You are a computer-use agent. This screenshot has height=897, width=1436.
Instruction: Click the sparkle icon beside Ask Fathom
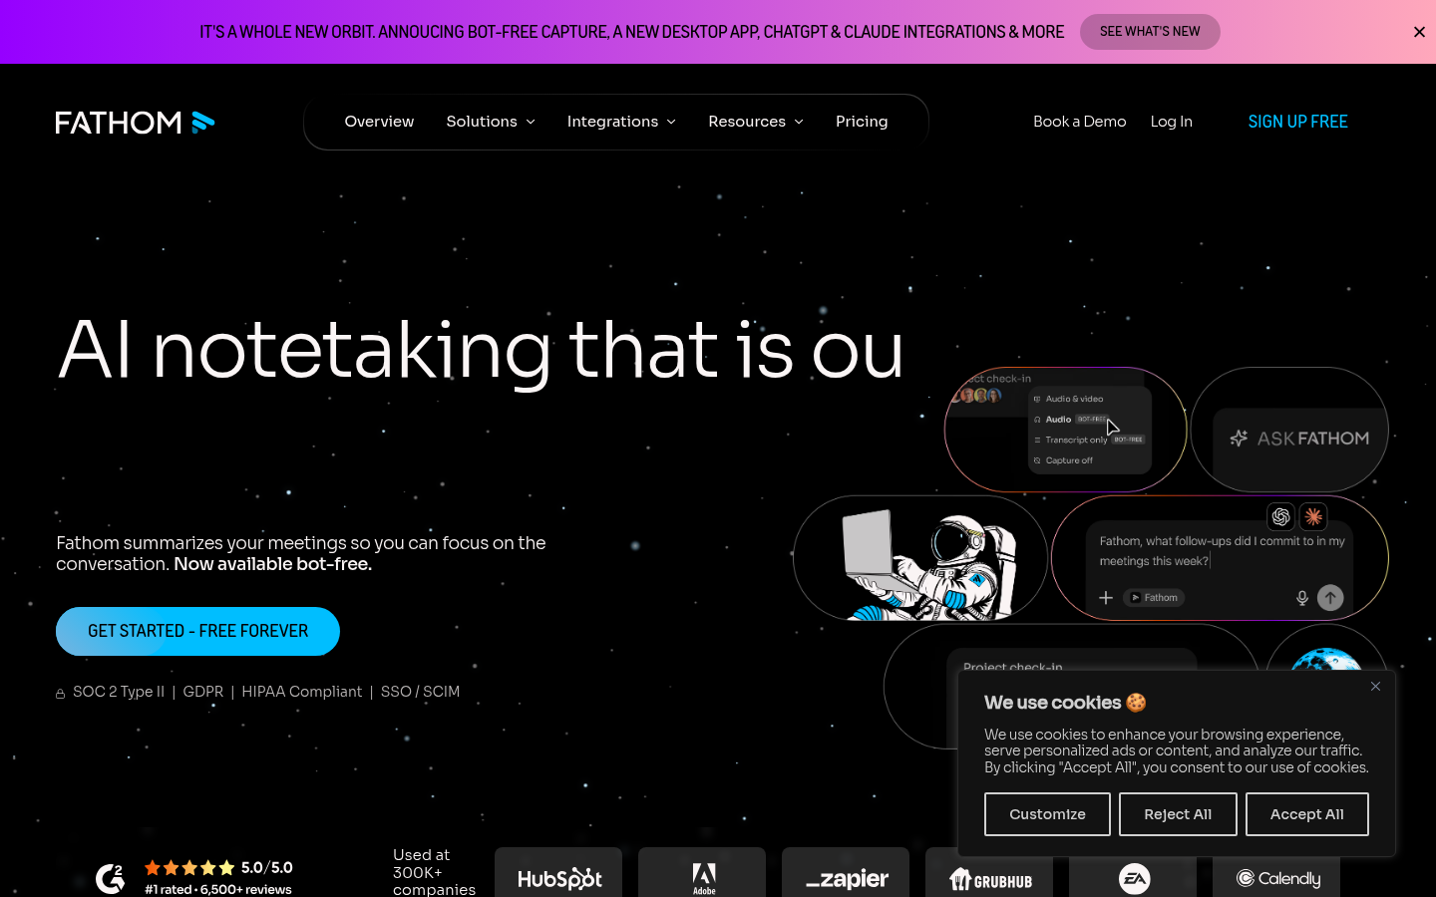coord(1239,439)
